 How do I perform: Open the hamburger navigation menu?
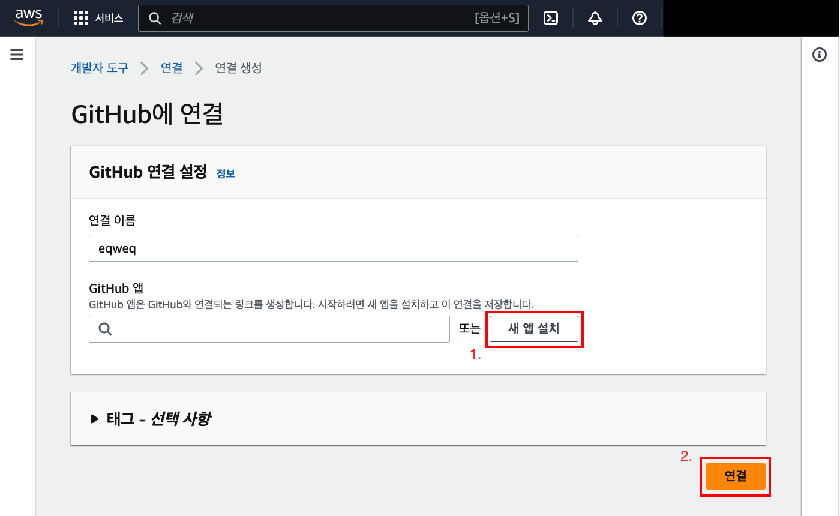coord(16,54)
